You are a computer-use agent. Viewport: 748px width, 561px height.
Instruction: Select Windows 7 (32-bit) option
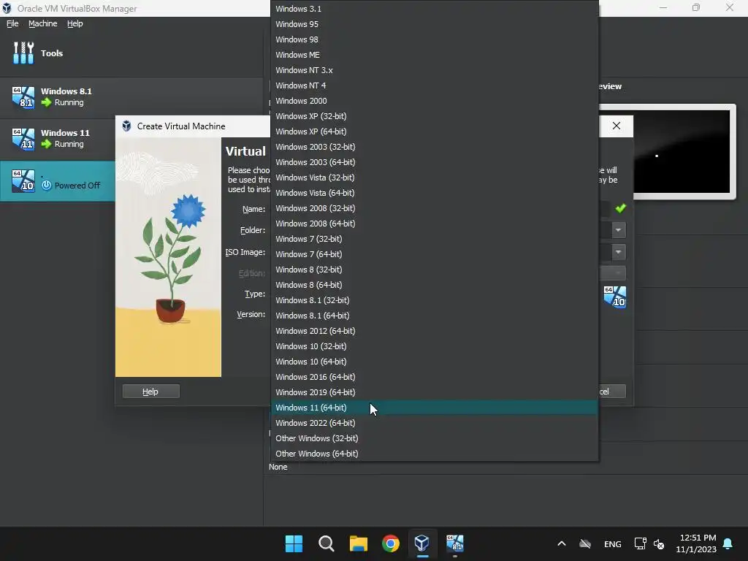(x=435, y=239)
